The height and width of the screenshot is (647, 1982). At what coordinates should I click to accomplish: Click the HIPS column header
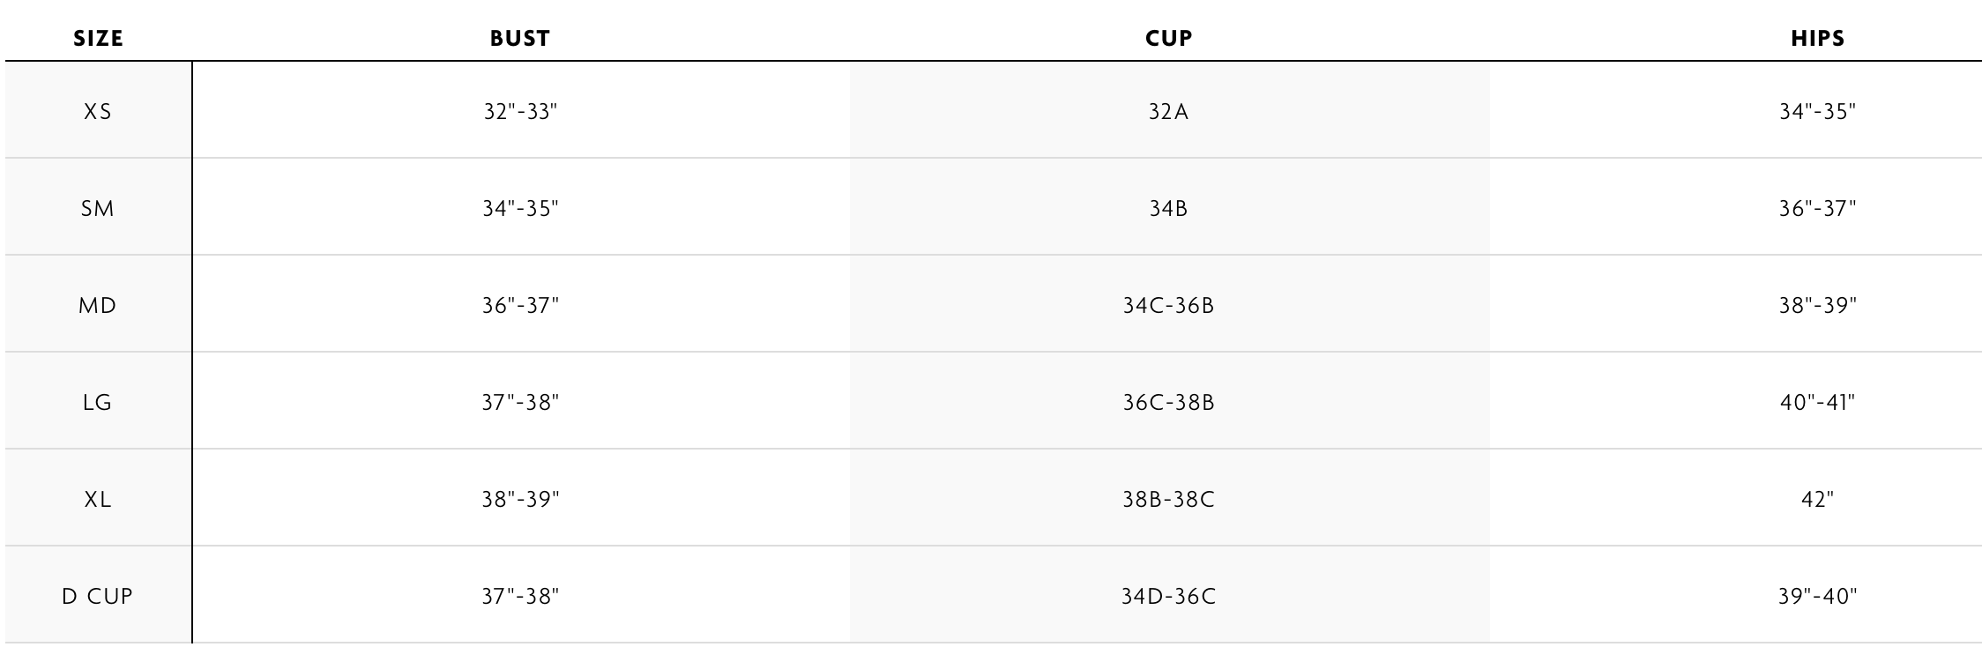pyautogui.click(x=1817, y=38)
